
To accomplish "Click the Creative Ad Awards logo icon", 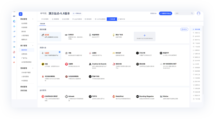I will [90, 64].
